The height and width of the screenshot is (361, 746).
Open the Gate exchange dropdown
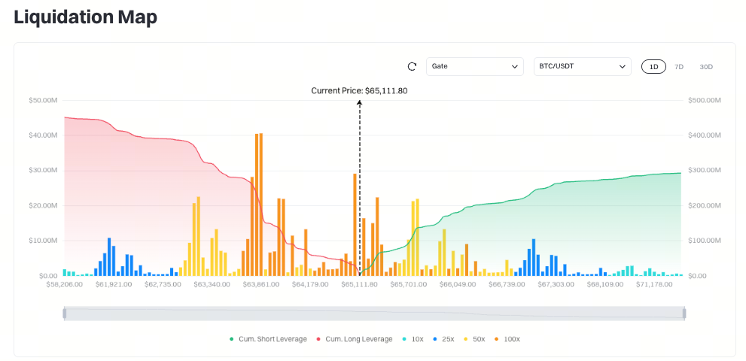point(475,67)
